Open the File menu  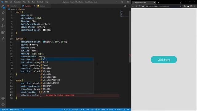point(6,2)
